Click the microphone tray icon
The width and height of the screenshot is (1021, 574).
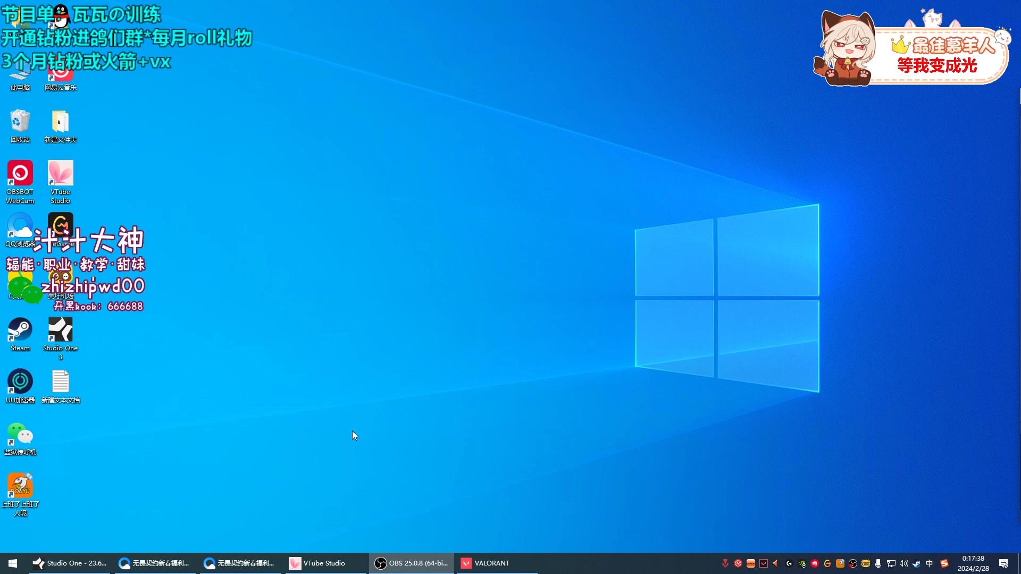point(878,563)
